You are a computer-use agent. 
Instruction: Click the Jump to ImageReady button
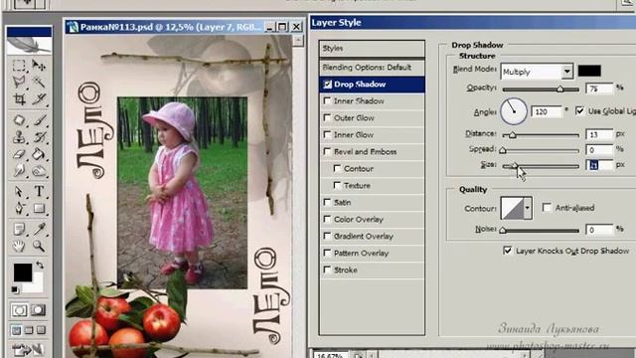point(27,350)
